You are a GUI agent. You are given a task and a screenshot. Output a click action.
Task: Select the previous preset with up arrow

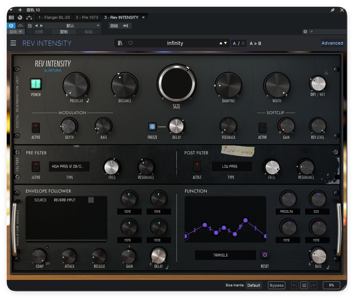point(221,43)
